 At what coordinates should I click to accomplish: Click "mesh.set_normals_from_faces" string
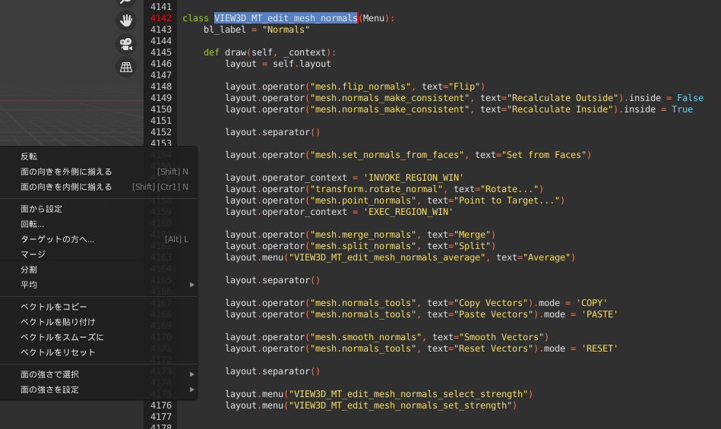(387, 155)
